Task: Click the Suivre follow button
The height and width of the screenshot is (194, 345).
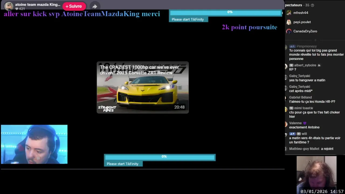Action: click(x=74, y=6)
